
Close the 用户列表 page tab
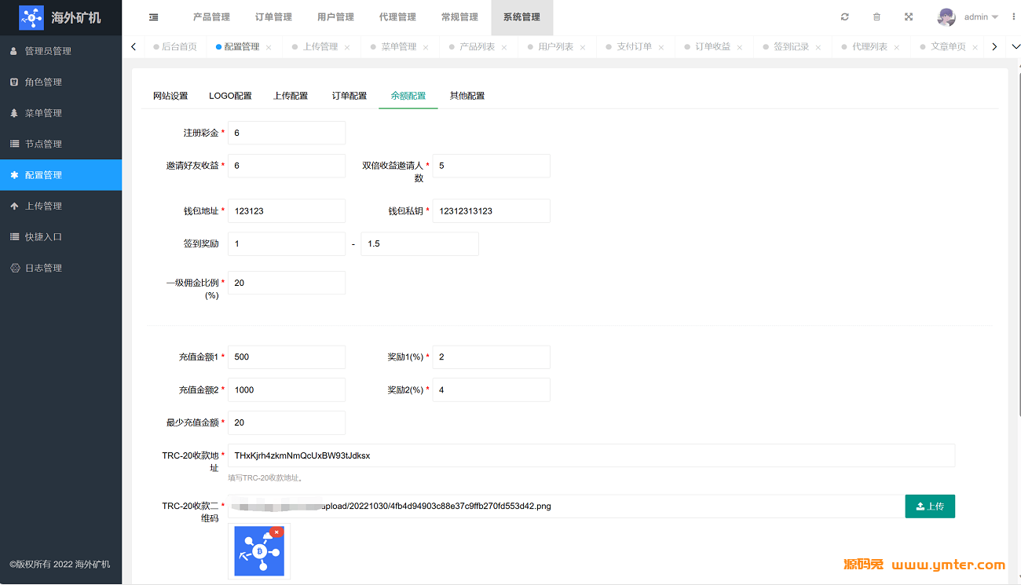[583, 47]
